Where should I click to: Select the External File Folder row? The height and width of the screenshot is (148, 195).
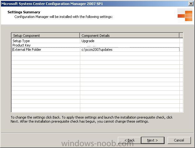click(x=95, y=50)
